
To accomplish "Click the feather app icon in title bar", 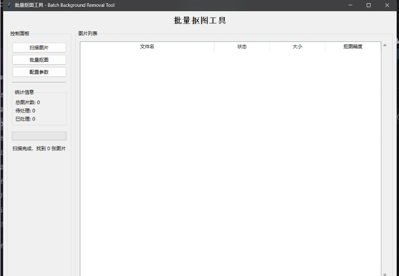I will point(9,5).
